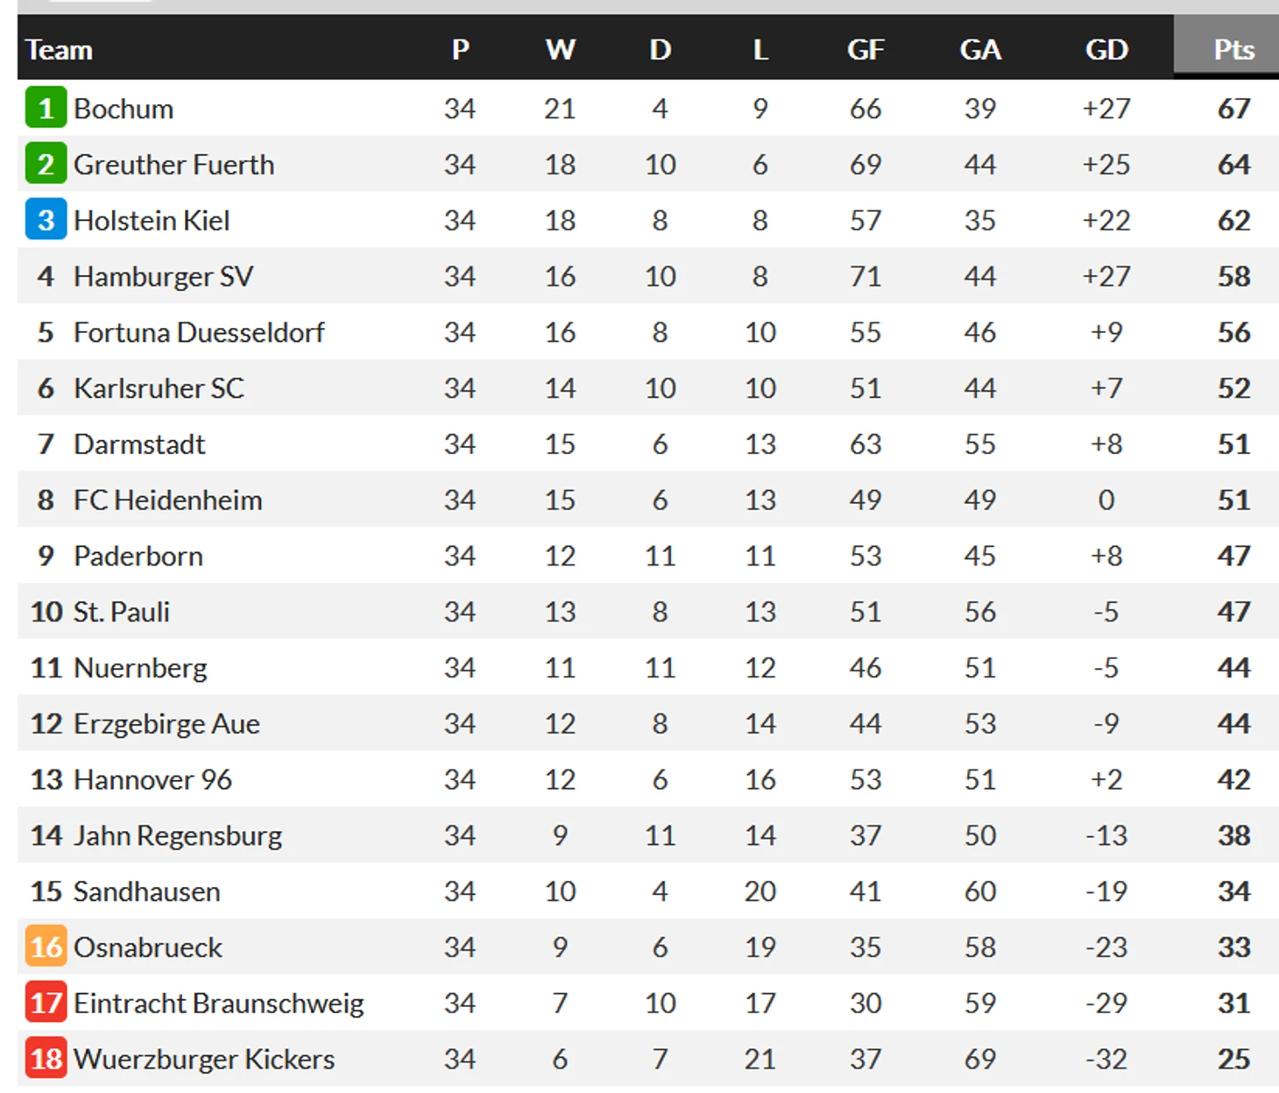Viewport: 1279px width, 1093px height.
Task: Click the blue position 3 badge
Action: 46,221
